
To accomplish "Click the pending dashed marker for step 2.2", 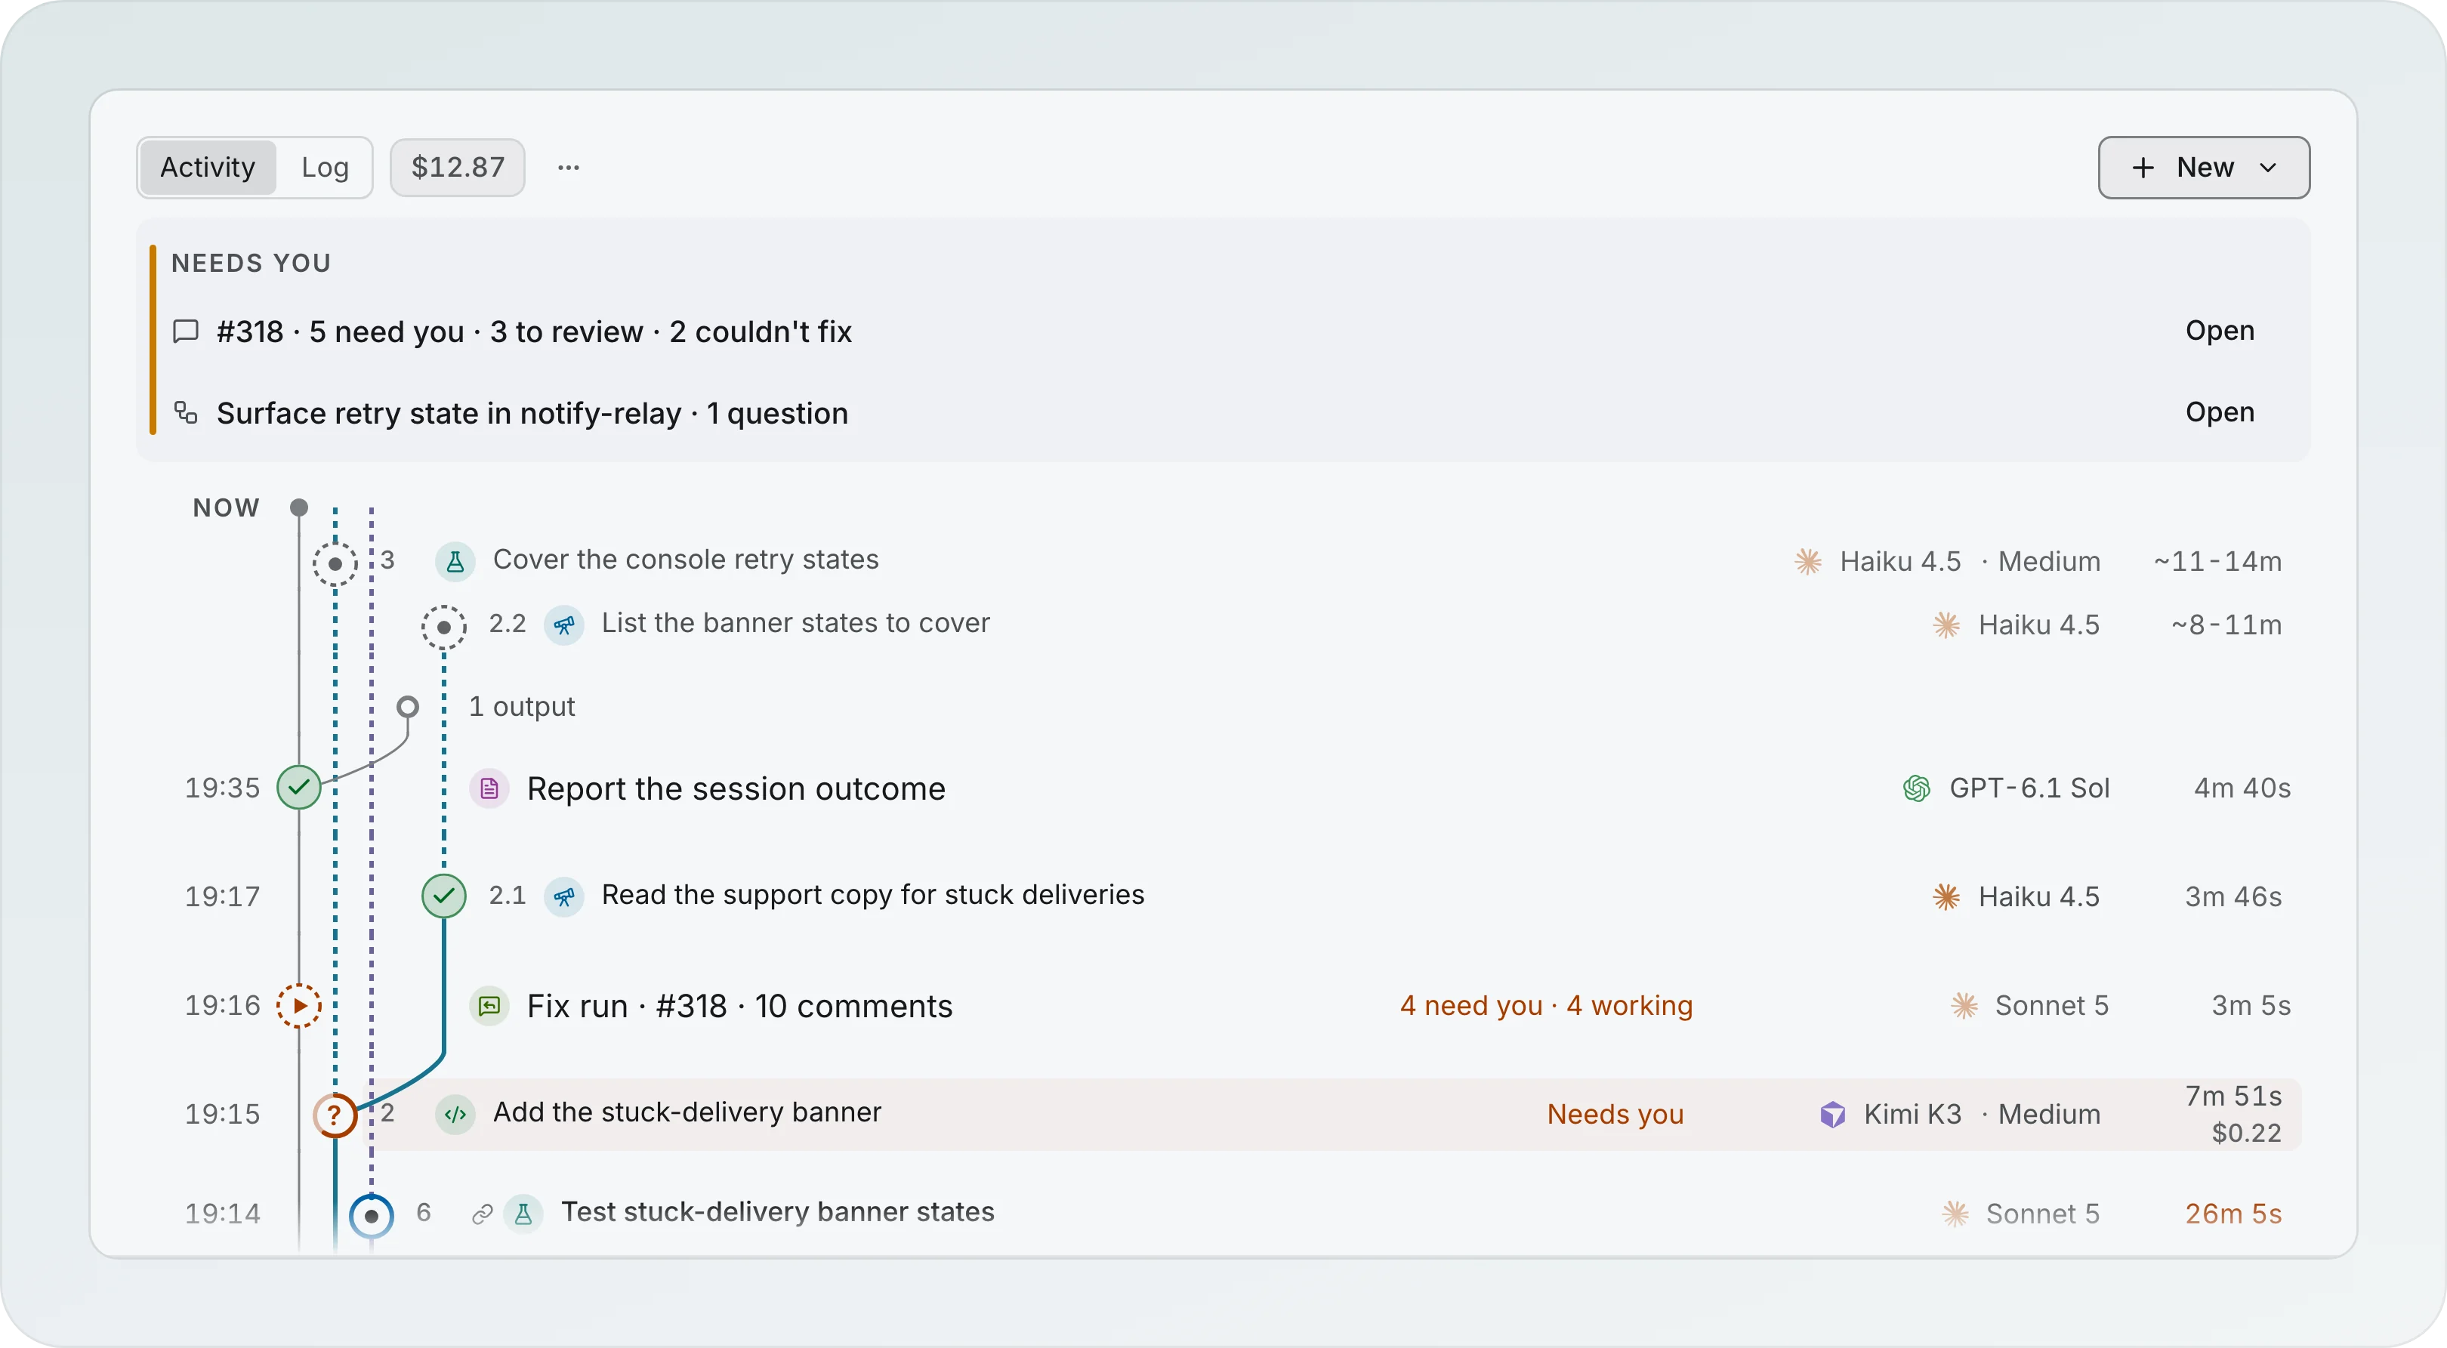I will (443, 627).
